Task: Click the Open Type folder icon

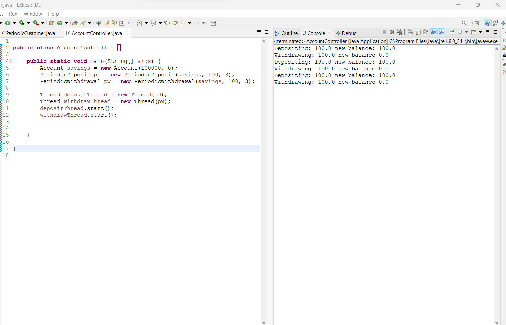Action: pos(75,23)
